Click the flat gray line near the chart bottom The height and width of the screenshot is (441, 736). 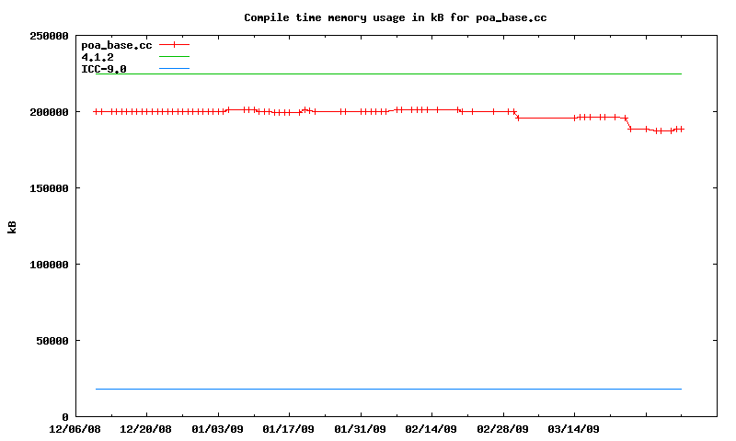[386, 389]
